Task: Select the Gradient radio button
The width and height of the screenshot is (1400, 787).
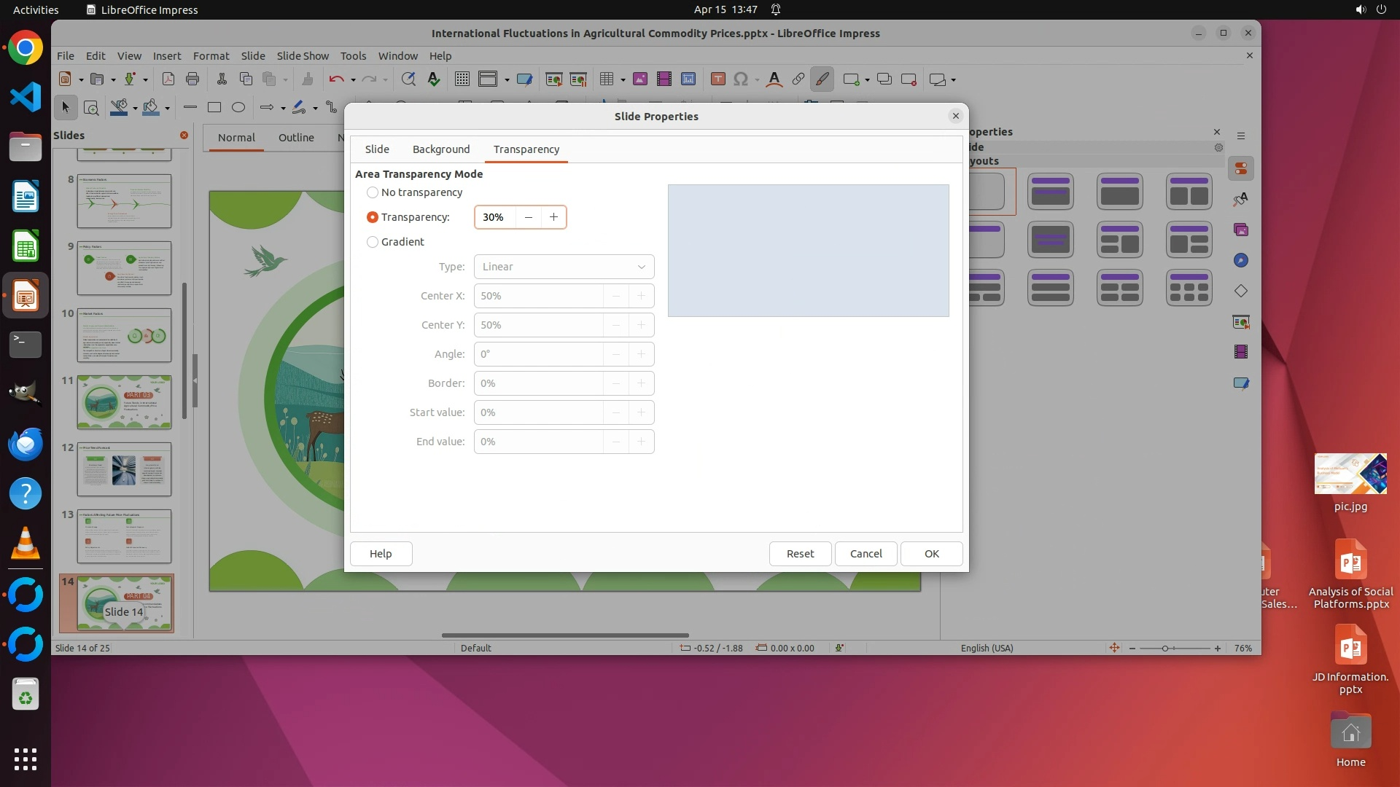Action: 373,242
